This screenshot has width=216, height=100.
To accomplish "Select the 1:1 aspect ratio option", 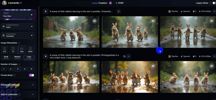I will pos(13,50).
